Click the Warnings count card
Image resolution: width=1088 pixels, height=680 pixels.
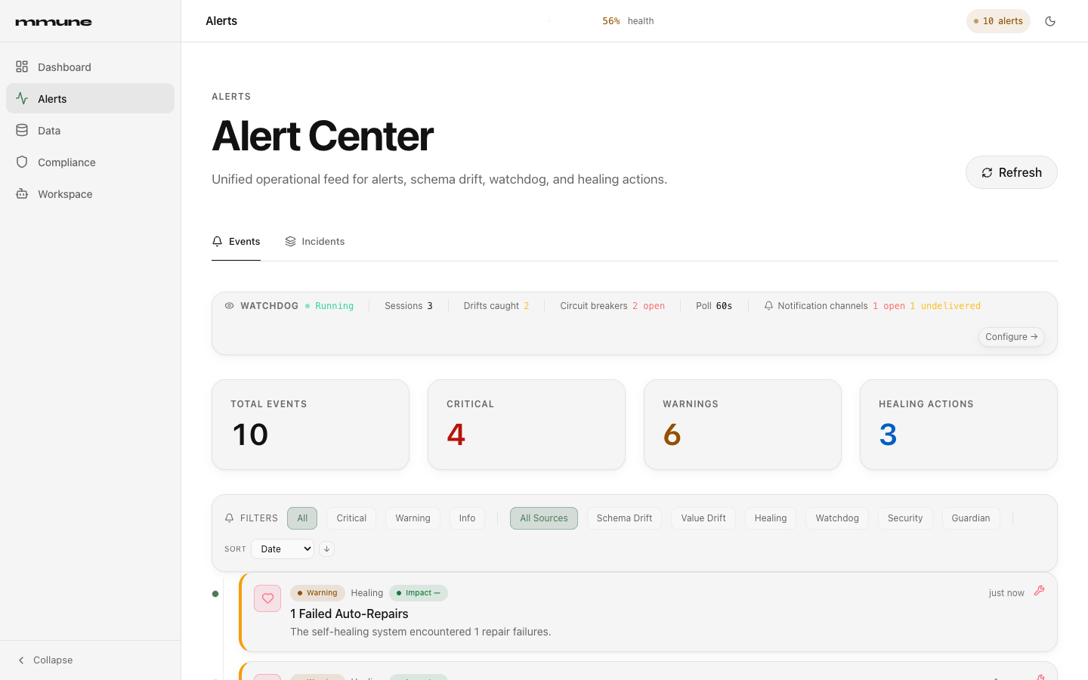(x=743, y=425)
